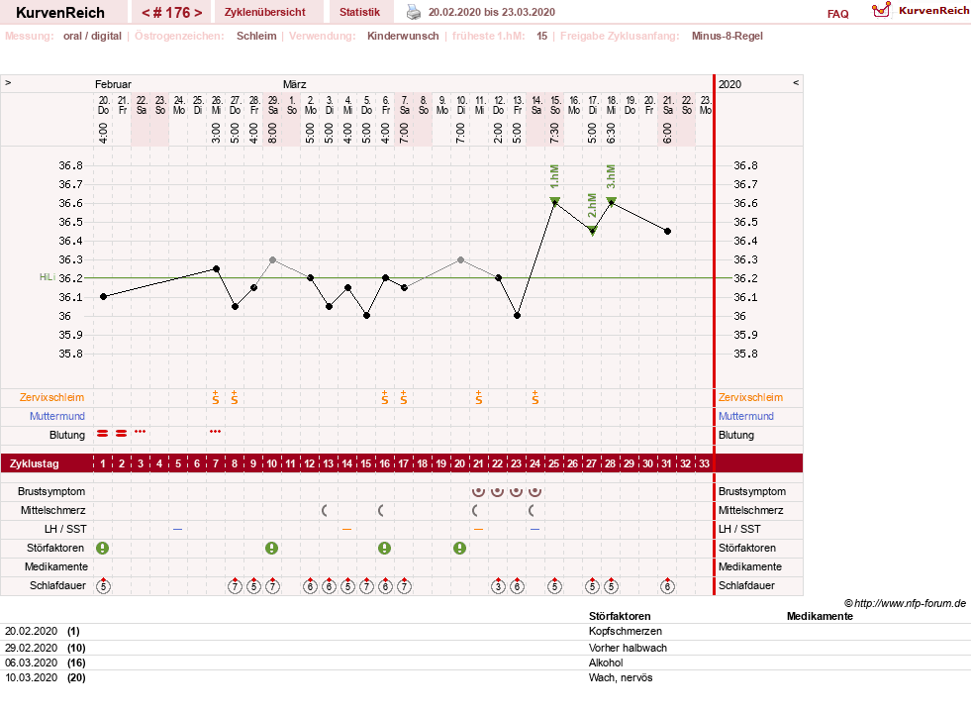971x714 pixels.
Task: Click Mittelschmerz symbol on cycle day 21
Action: coord(475,511)
